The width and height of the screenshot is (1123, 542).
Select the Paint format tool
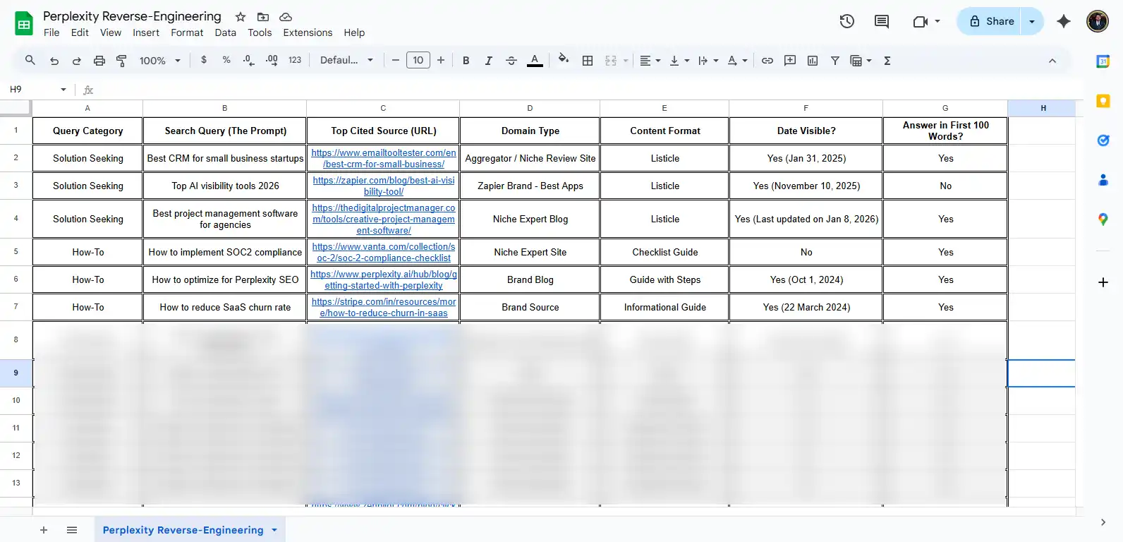[121, 61]
